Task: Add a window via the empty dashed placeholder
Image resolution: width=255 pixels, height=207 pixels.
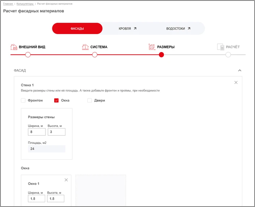Action: click(100, 190)
